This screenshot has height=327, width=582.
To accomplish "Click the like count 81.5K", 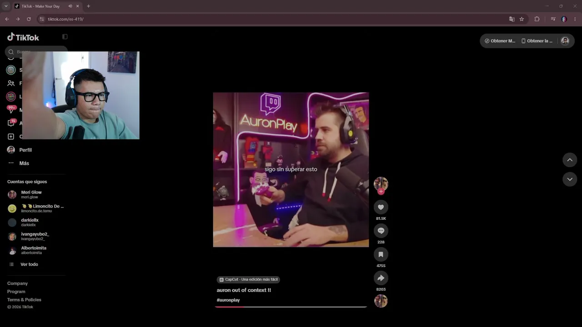I will click(381, 218).
